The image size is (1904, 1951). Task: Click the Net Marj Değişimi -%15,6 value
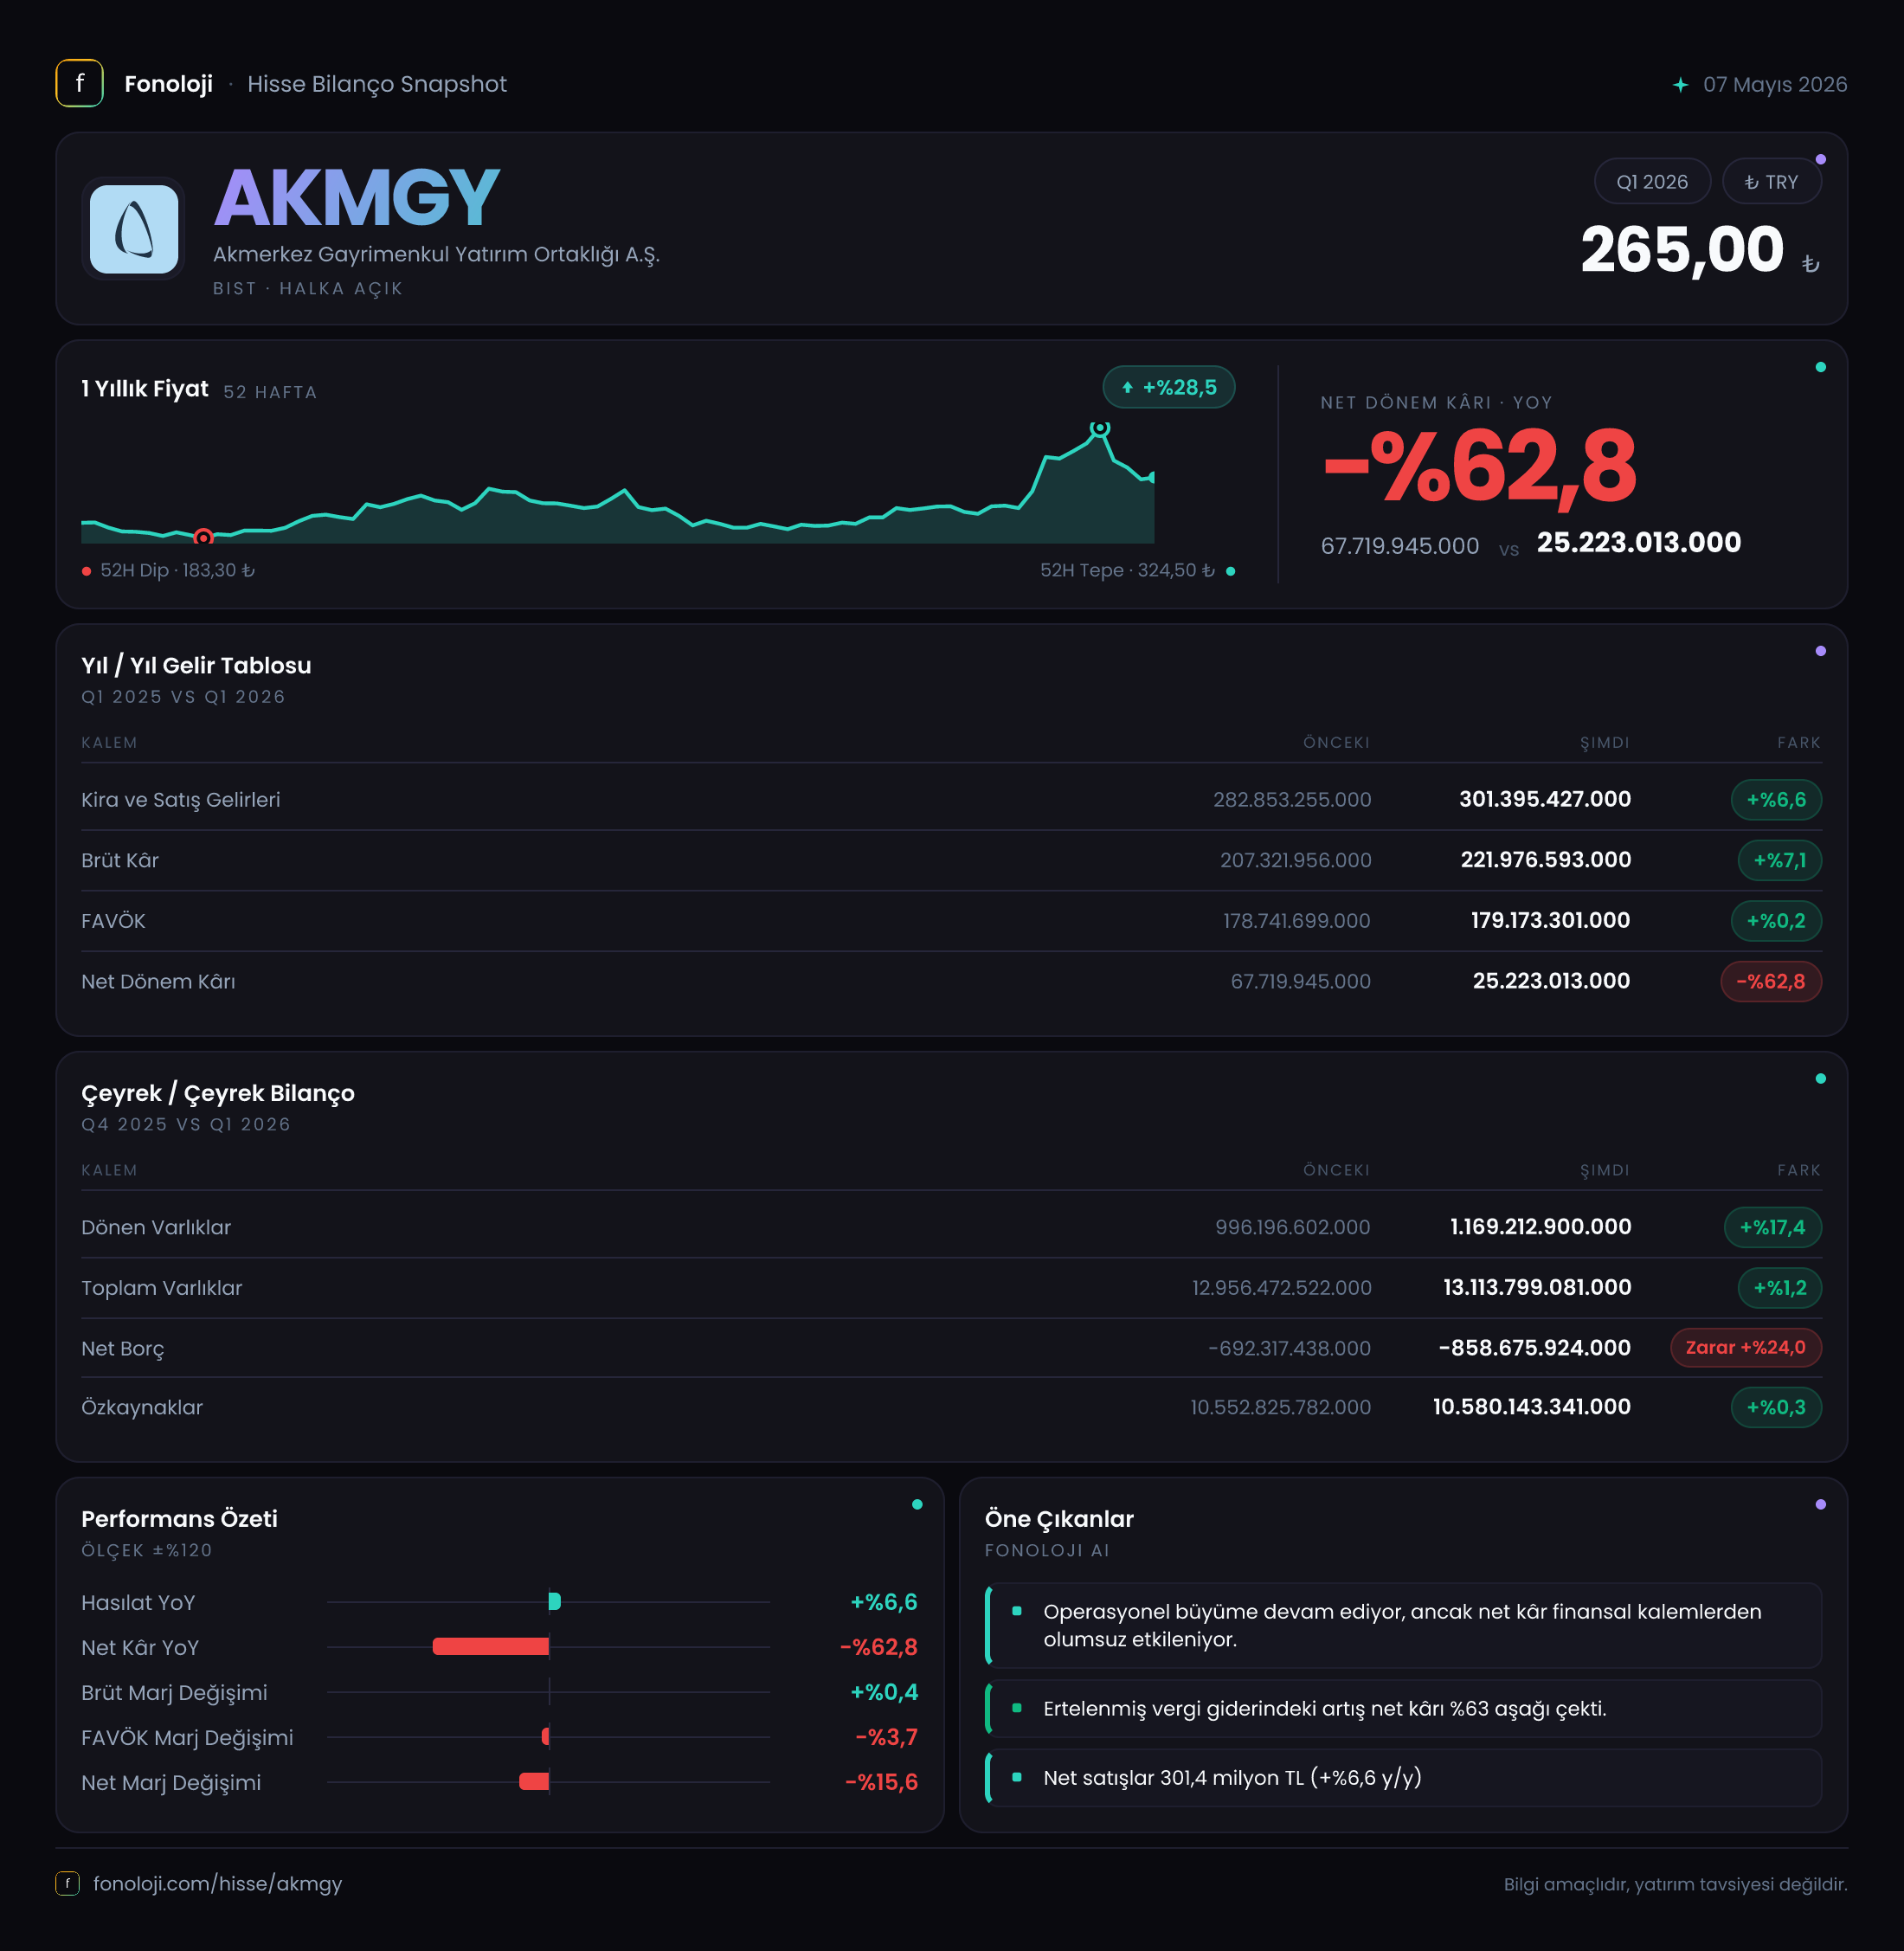(x=881, y=1782)
